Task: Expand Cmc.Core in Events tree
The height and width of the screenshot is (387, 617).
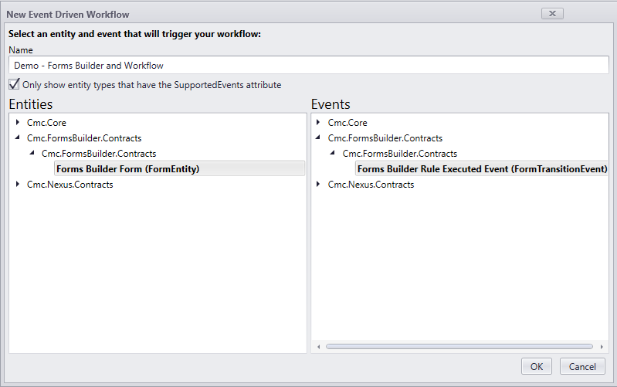Action: (x=319, y=123)
